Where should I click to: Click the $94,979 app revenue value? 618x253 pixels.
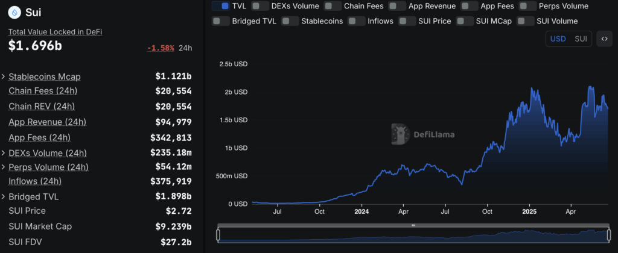click(x=173, y=122)
